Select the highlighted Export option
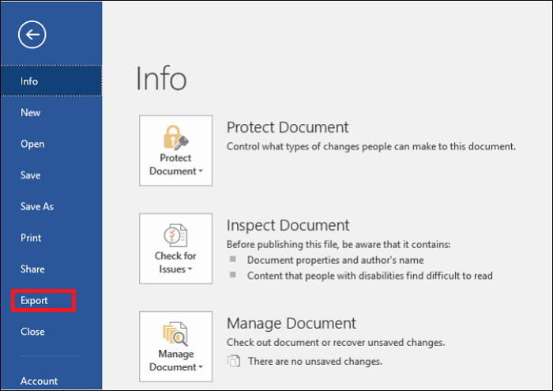The height and width of the screenshot is (391, 553). (x=35, y=300)
